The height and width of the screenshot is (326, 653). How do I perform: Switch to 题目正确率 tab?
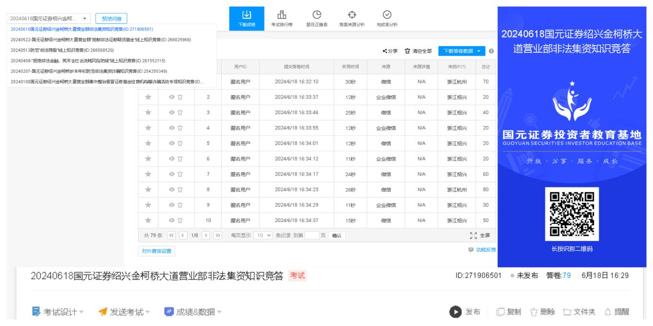pyautogui.click(x=317, y=19)
